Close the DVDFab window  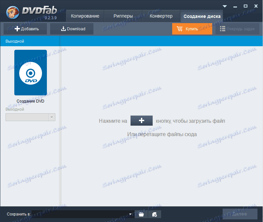(256, 6)
